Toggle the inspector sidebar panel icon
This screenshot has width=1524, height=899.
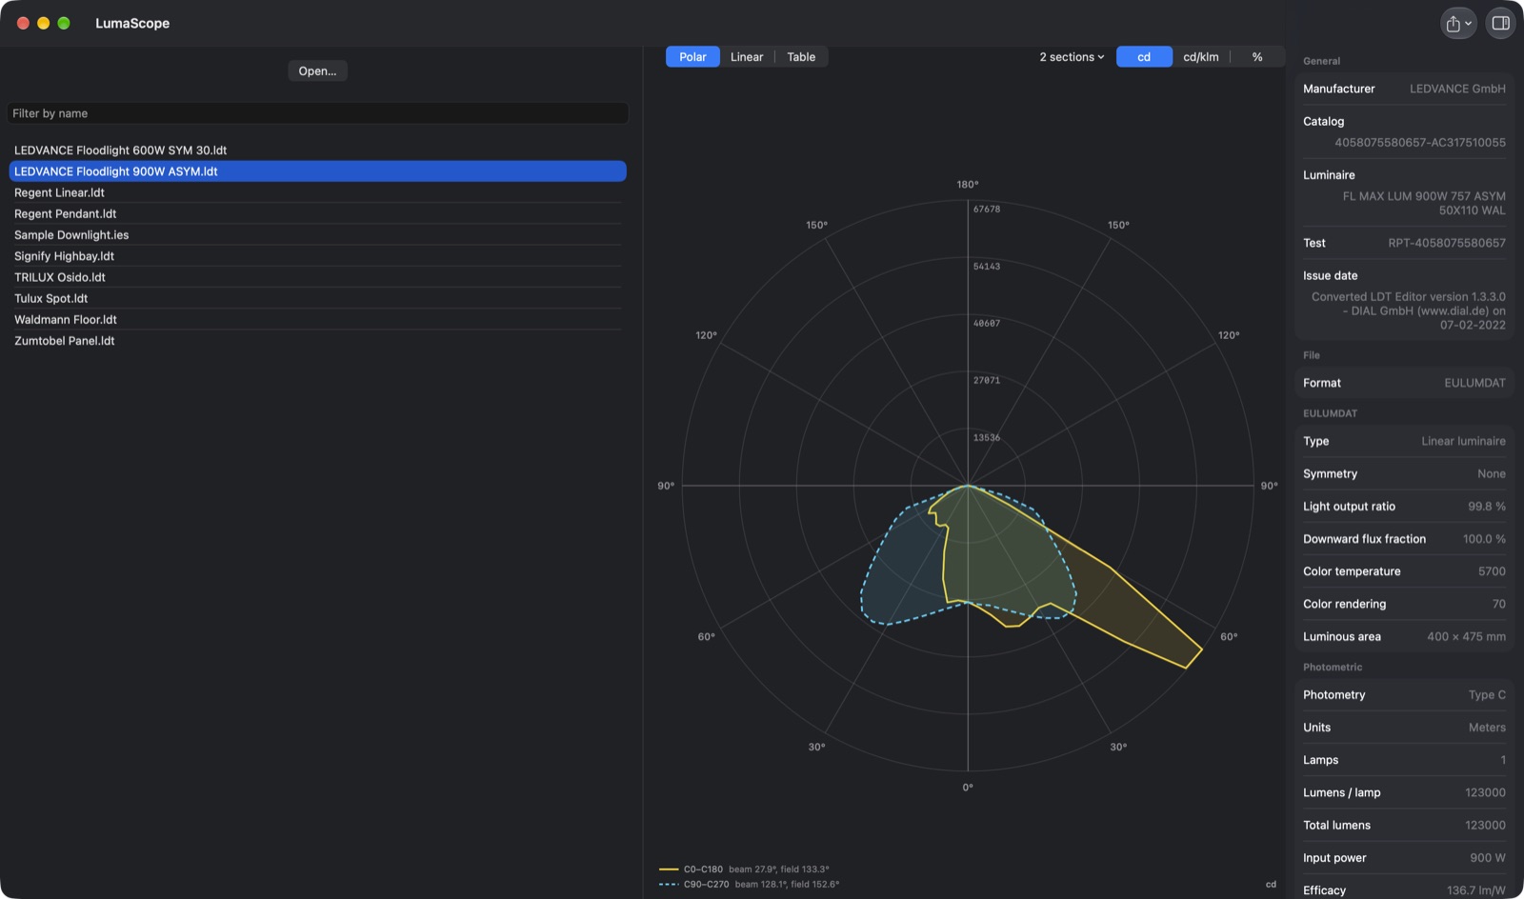pyautogui.click(x=1500, y=24)
